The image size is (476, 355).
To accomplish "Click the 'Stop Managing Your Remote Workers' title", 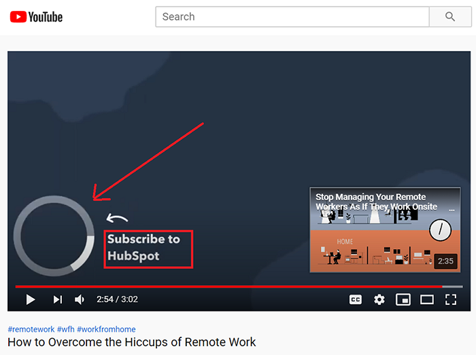I will click(376, 202).
